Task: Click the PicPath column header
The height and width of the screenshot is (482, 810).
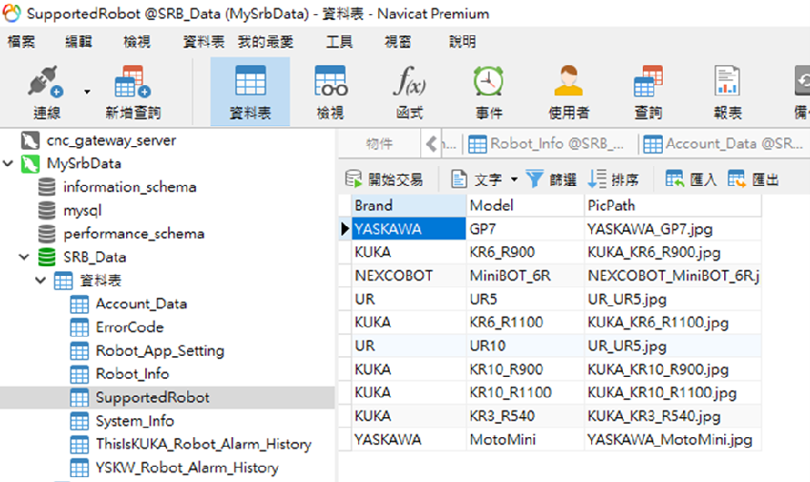Action: (x=672, y=205)
